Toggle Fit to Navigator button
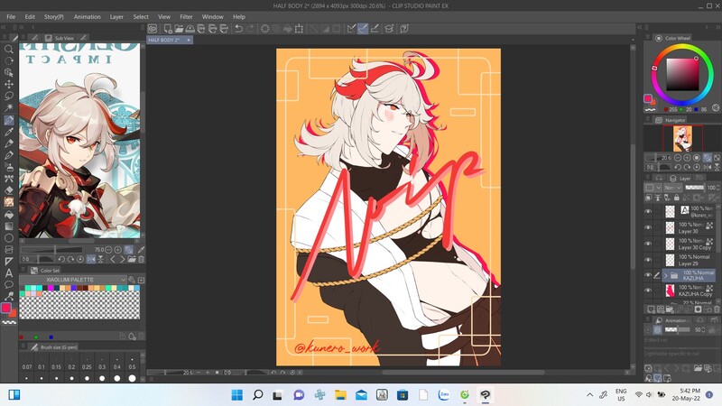 [707, 157]
